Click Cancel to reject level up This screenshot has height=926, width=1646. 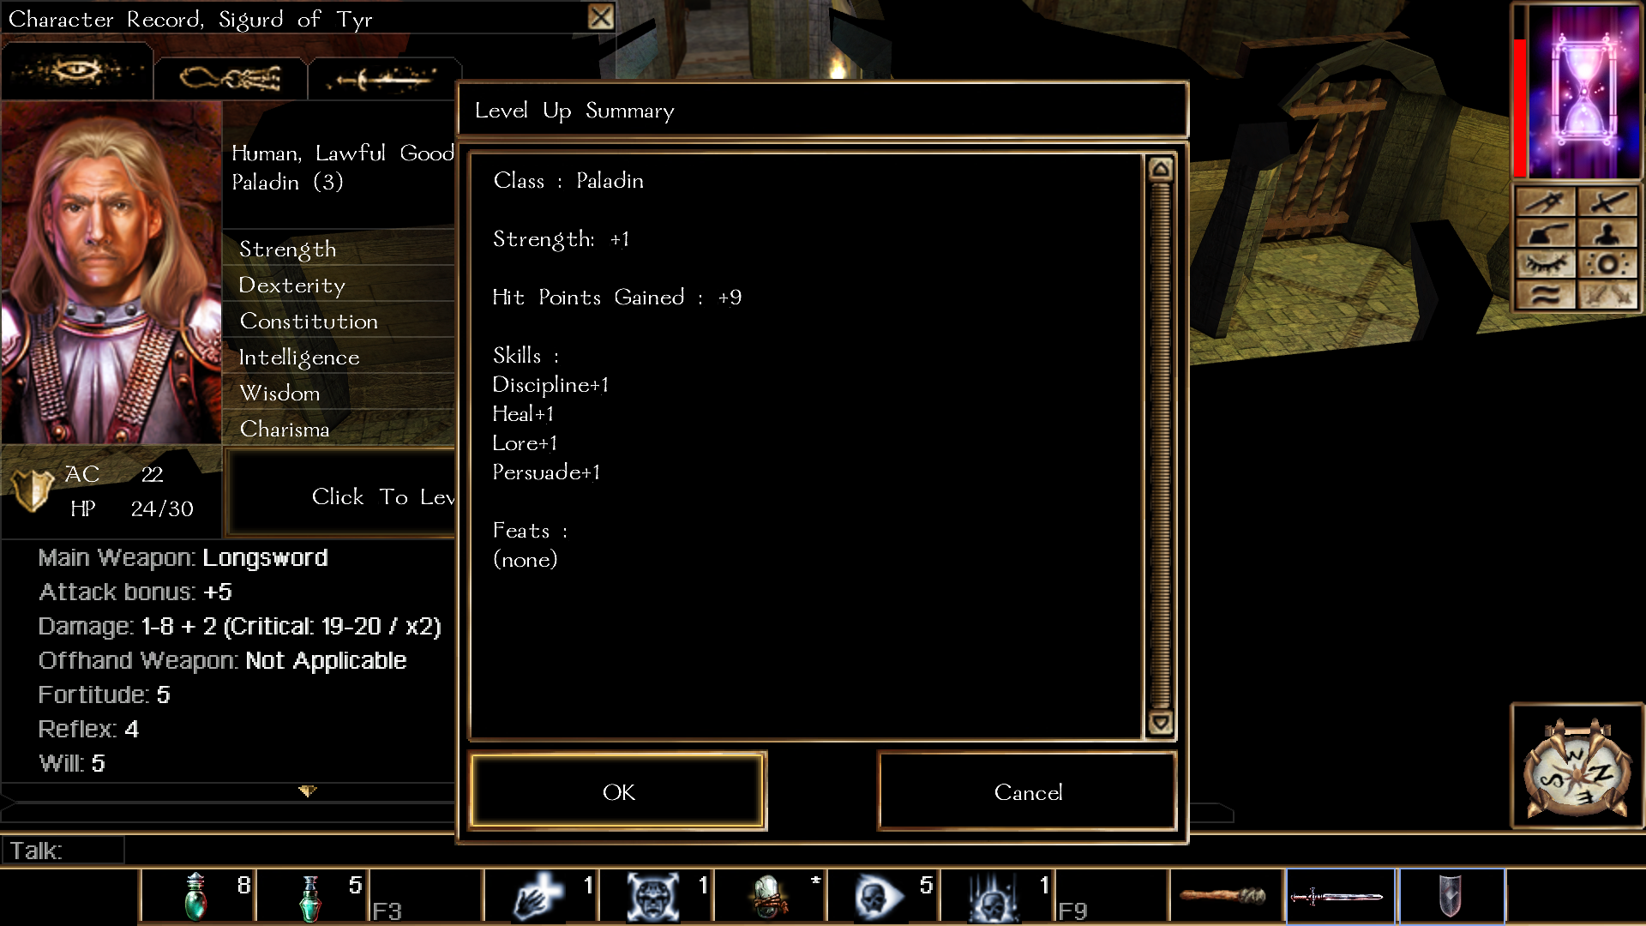point(1025,791)
